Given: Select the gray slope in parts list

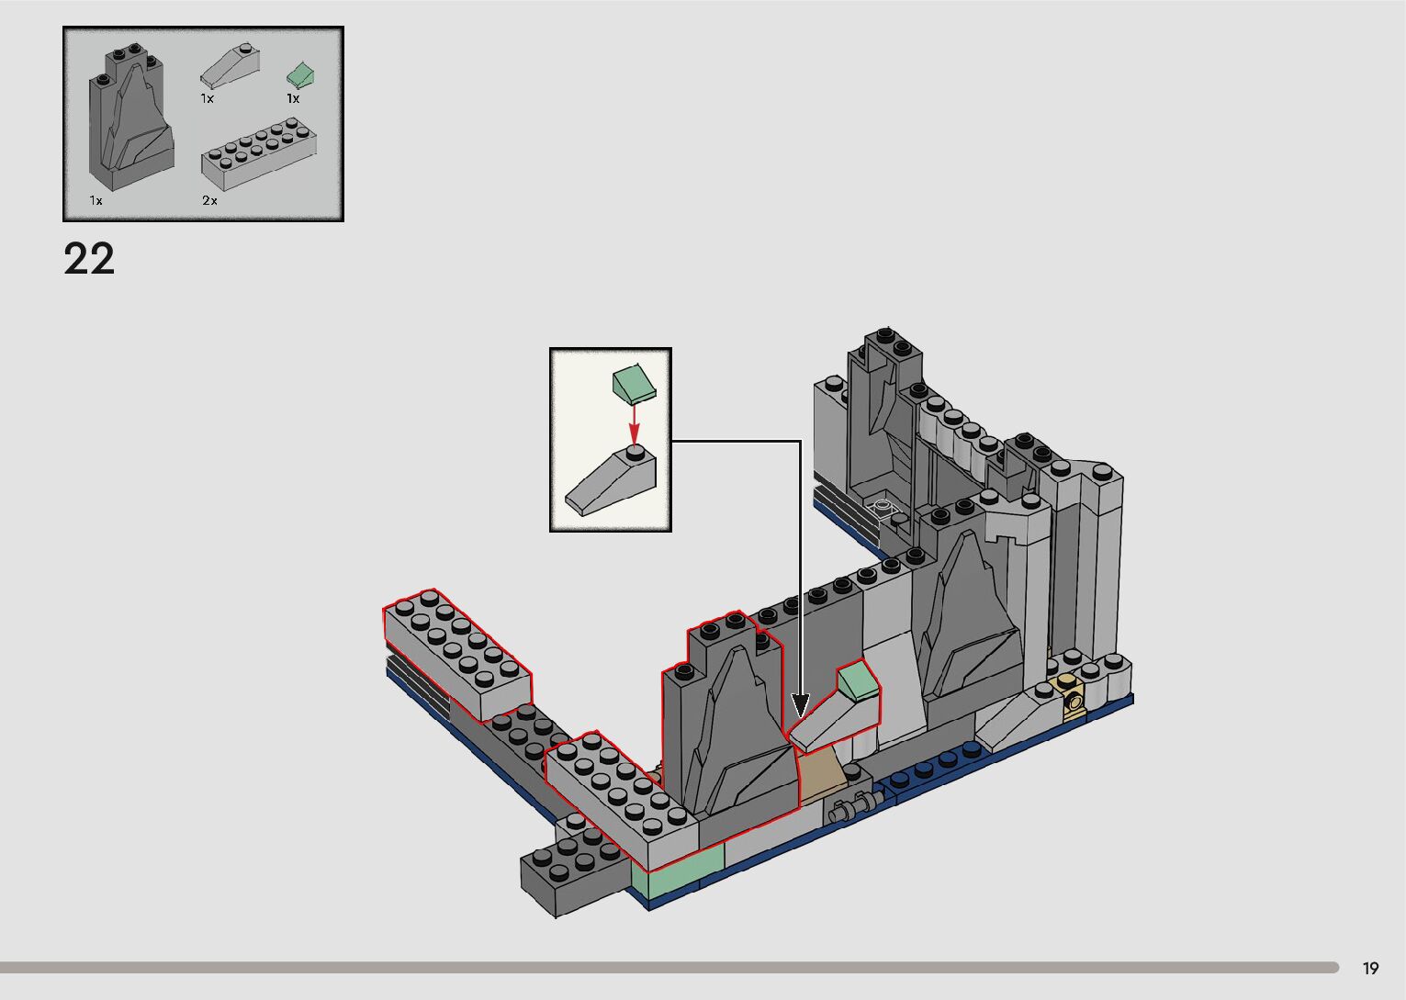Looking at the screenshot, I should click(x=227, y=67).
